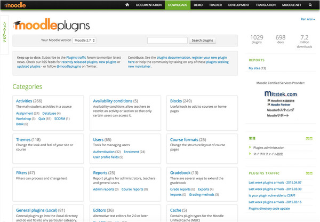Open the Workshop subcategory link
Viewport: 320px width, 222px height.
23,118
